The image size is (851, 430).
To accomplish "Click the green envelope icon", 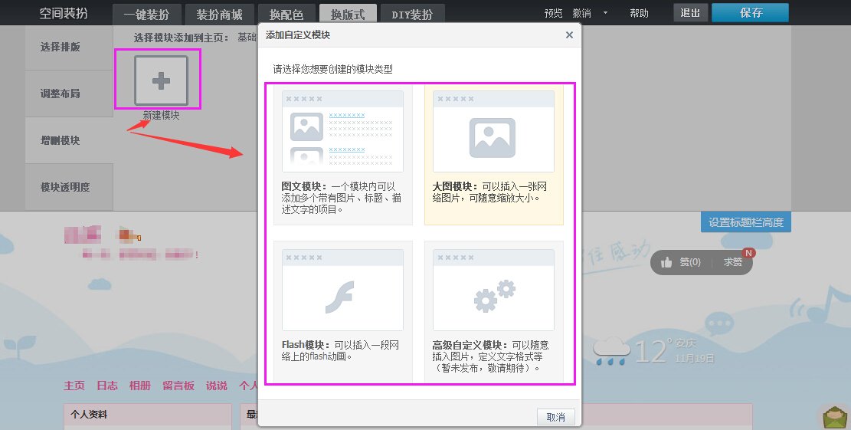I will [836, 417].
